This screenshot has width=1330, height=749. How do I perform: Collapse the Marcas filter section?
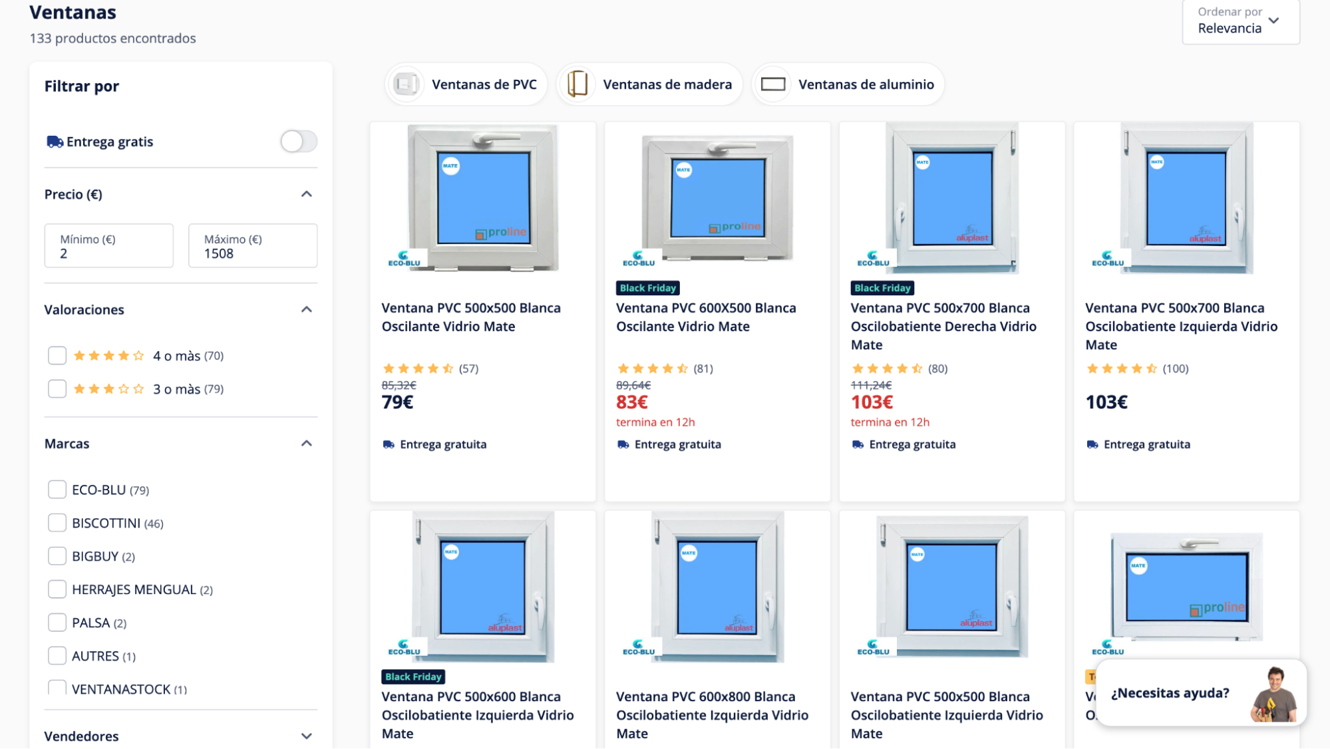click(x=307, y=444)
